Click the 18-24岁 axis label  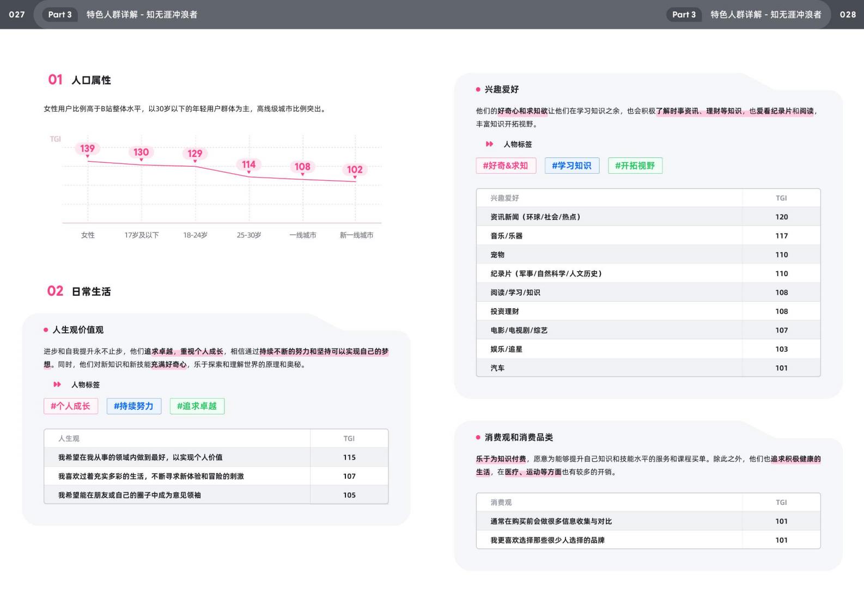(x=195, y=235)
